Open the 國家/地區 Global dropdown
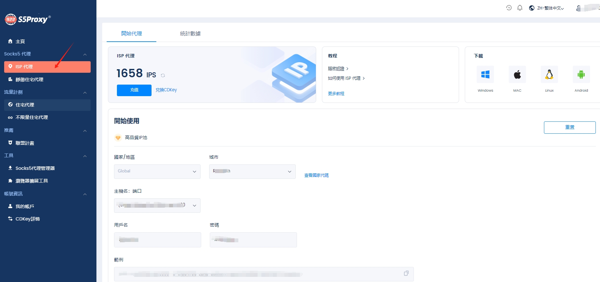 point(157,171)
